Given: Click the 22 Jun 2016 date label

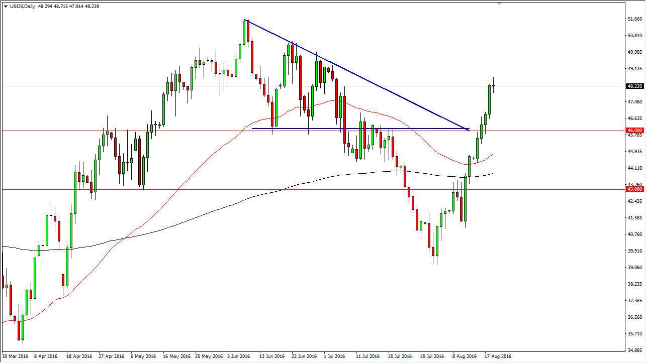Looking at the screenshot, I should (x=304, y=357).
